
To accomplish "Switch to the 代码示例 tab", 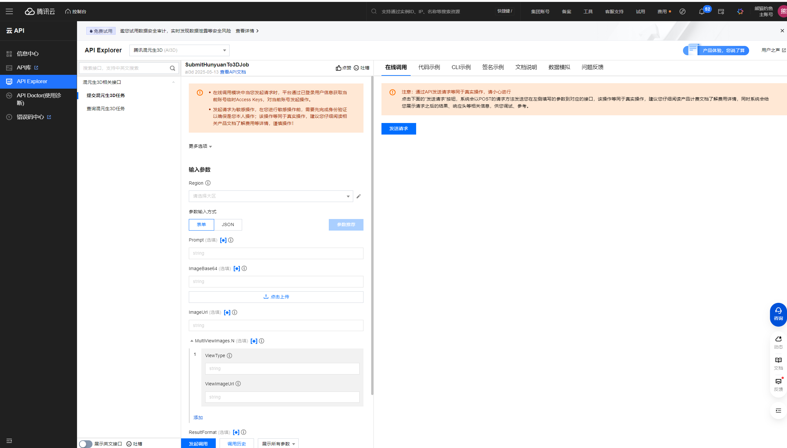I will pos(429,67).
